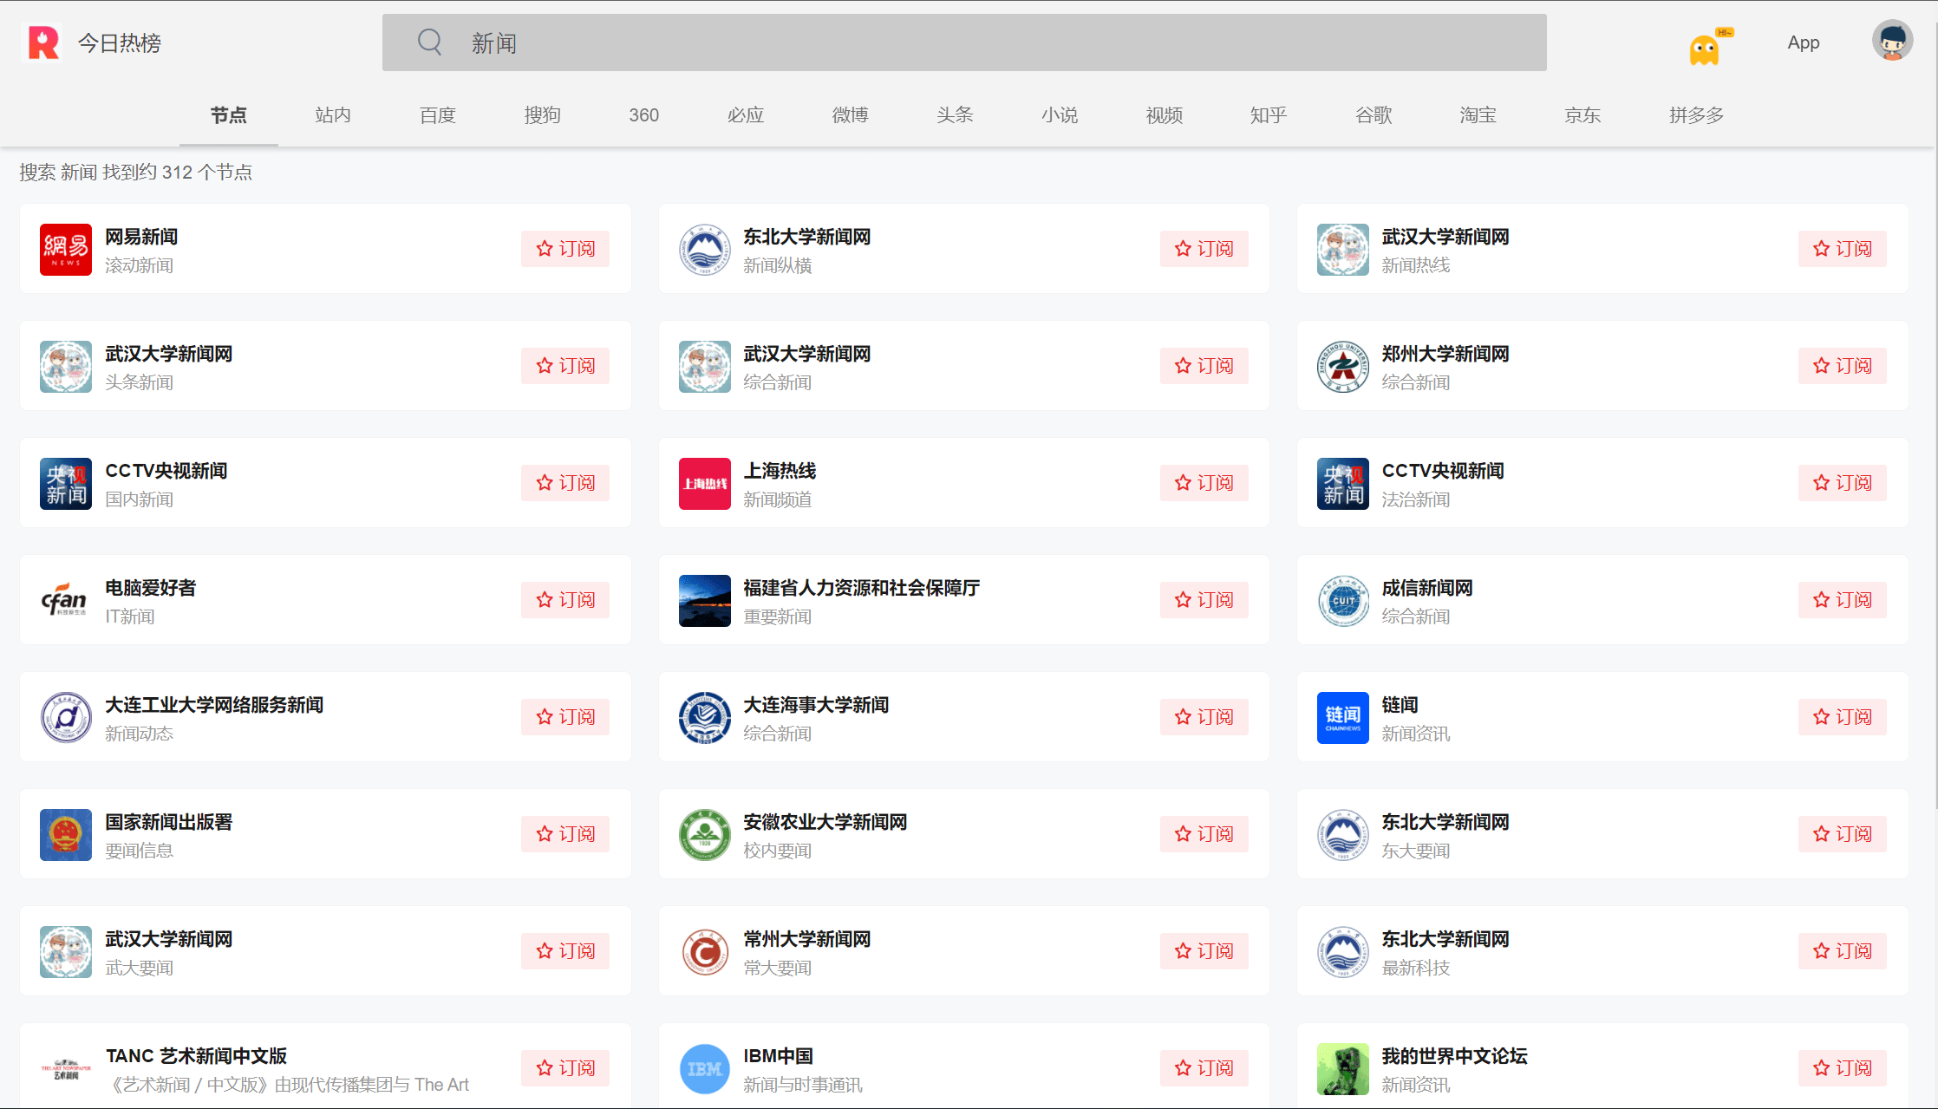Click the CUIT 成信新闻网 emblem
This screenshot has width=1938, height=1109.
click(1342, 601)
